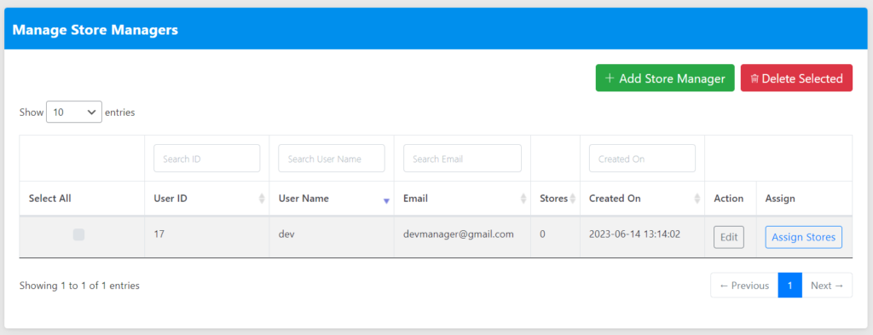Toggle User Name column sort arrow
Viewport: 873px width, 335px height.
(x=386, y=201)
